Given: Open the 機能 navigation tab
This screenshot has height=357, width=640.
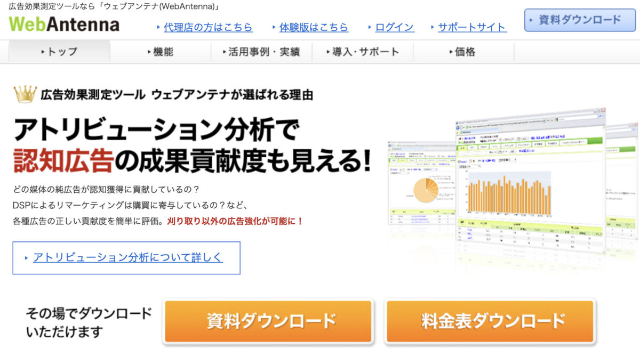Looking at the screenshot, I should tap(160, 52).
